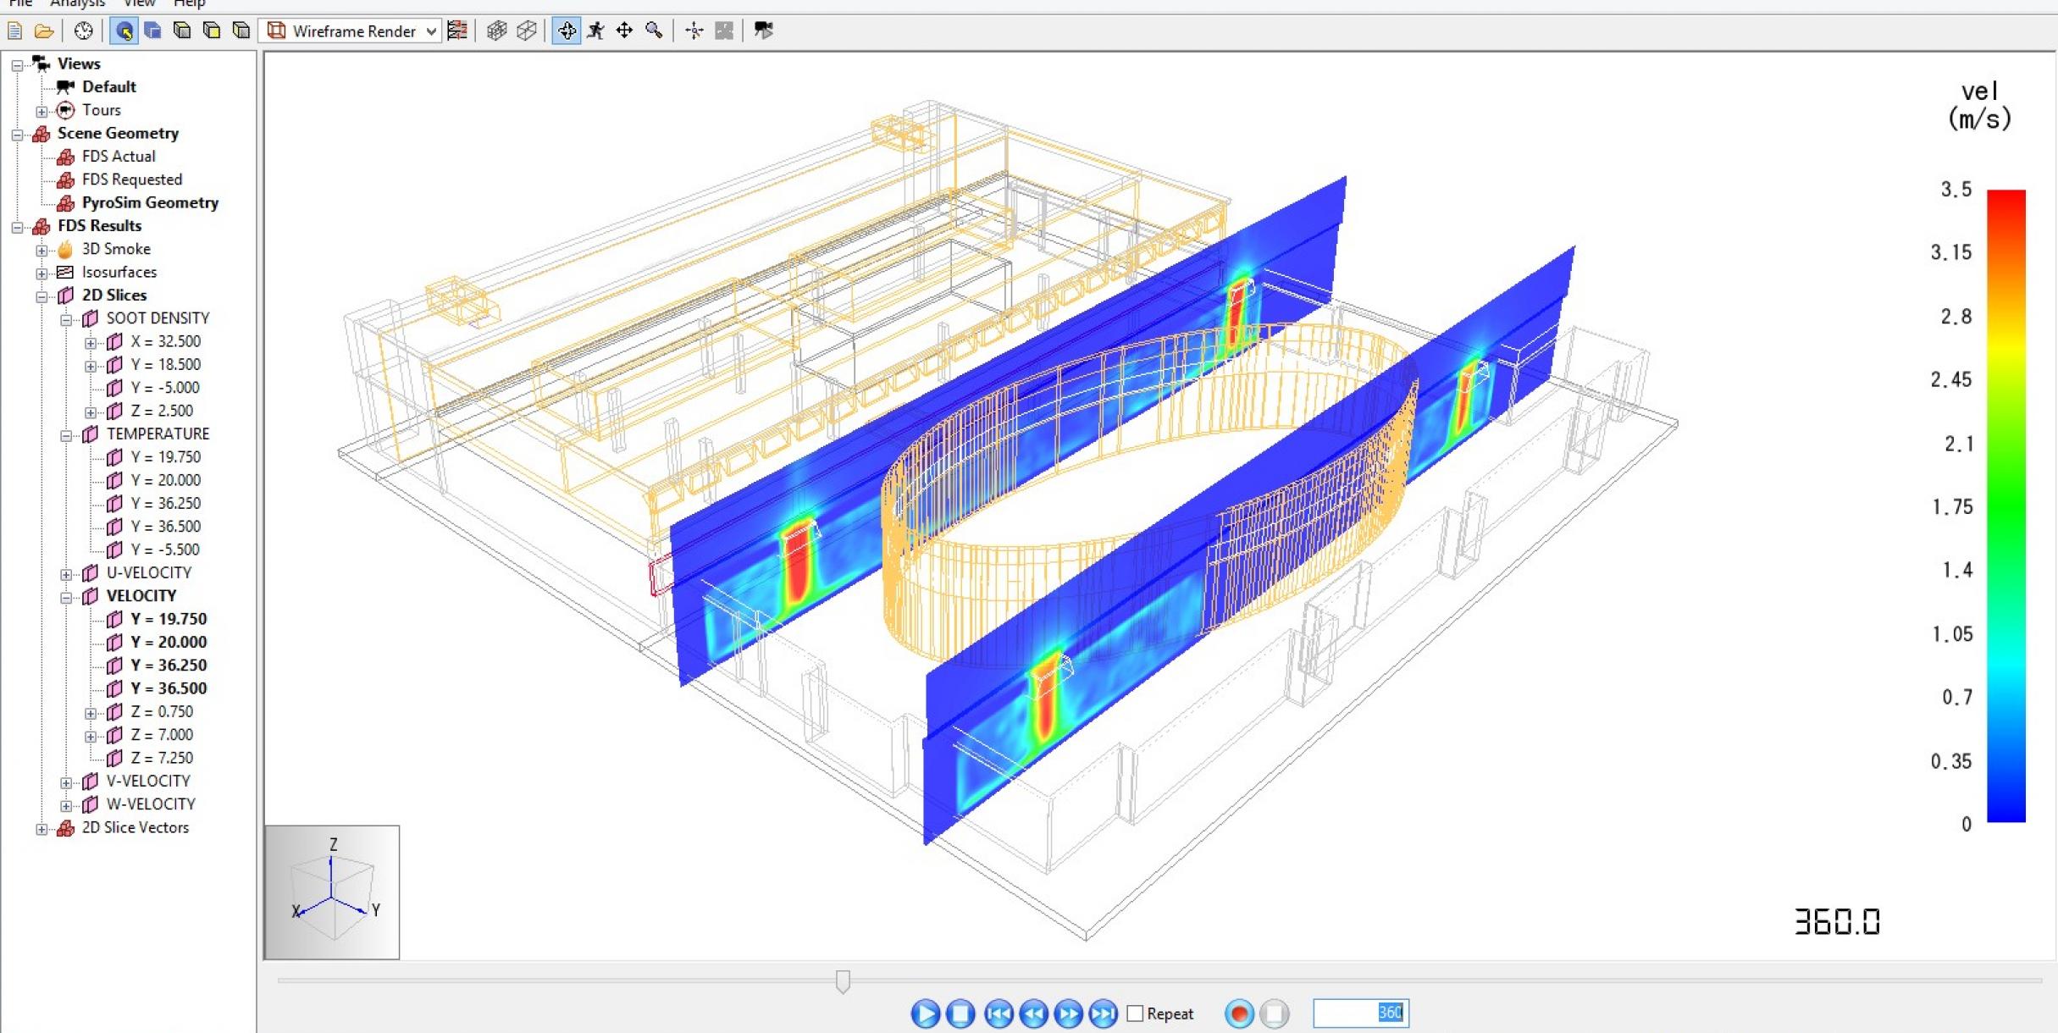Enable the Repeat checkbox

tap(1136, 1013)
